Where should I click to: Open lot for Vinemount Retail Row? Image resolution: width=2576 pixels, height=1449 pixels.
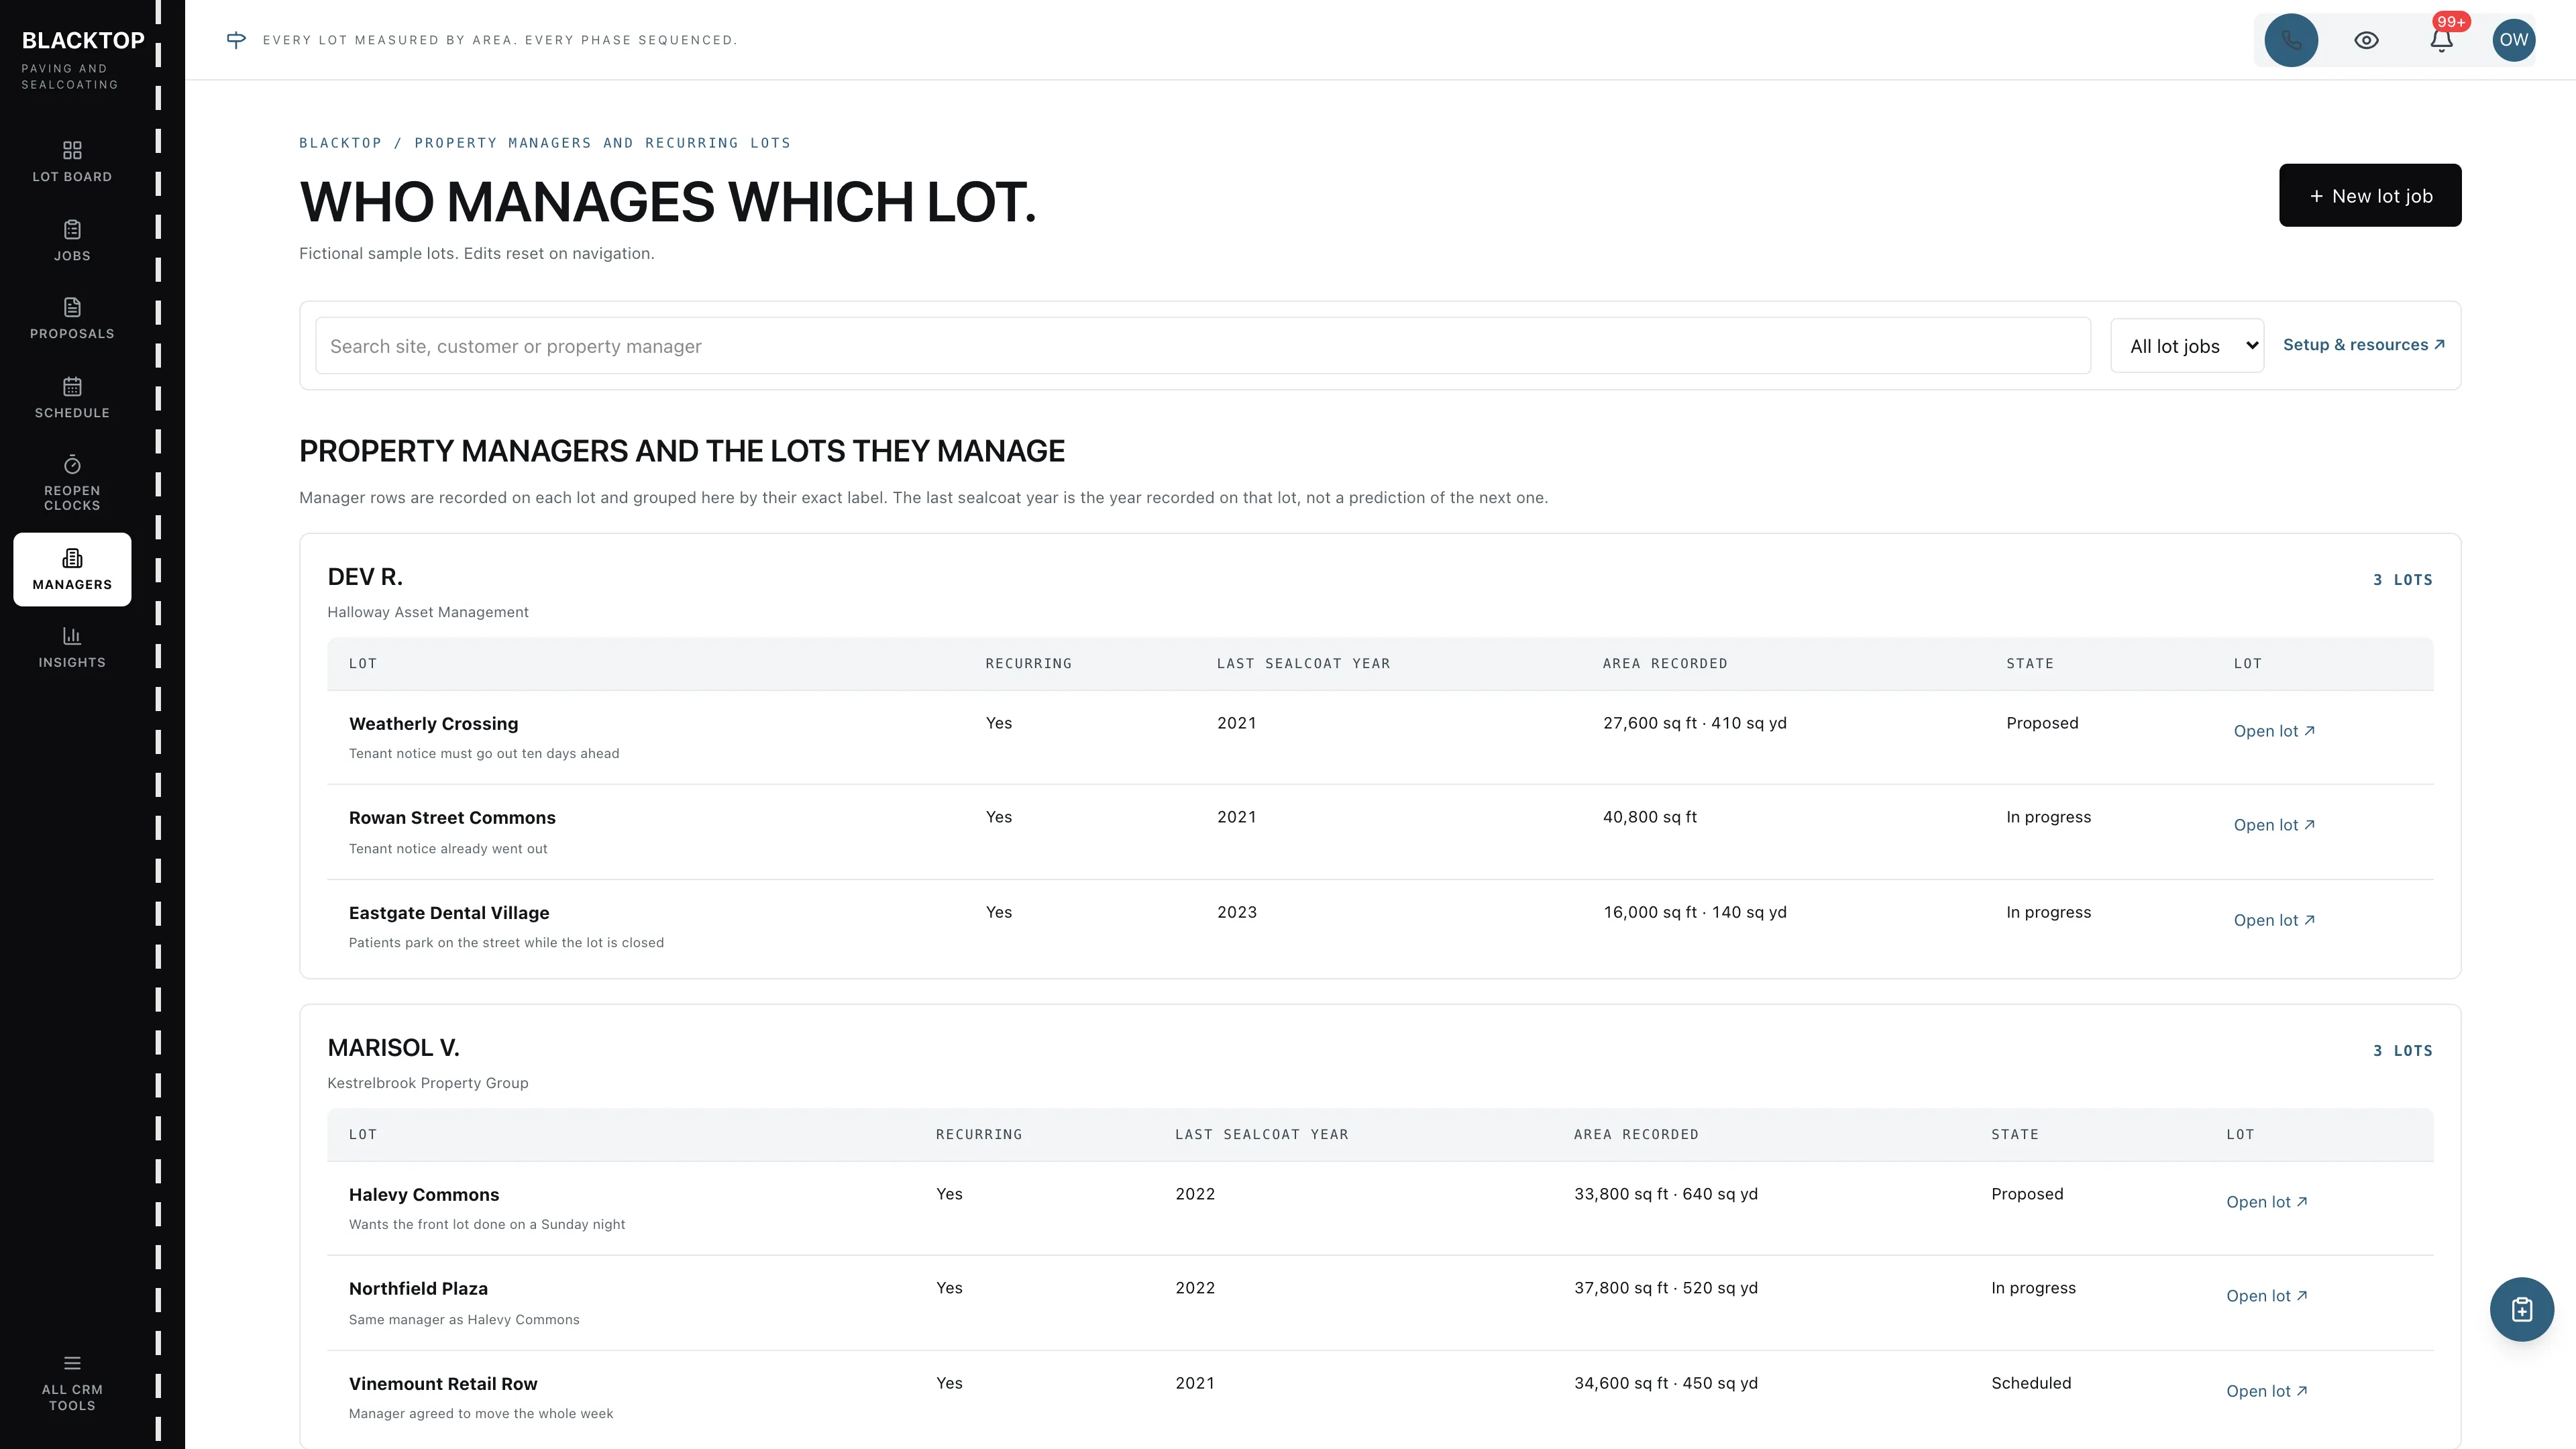coord(2266,1391)
